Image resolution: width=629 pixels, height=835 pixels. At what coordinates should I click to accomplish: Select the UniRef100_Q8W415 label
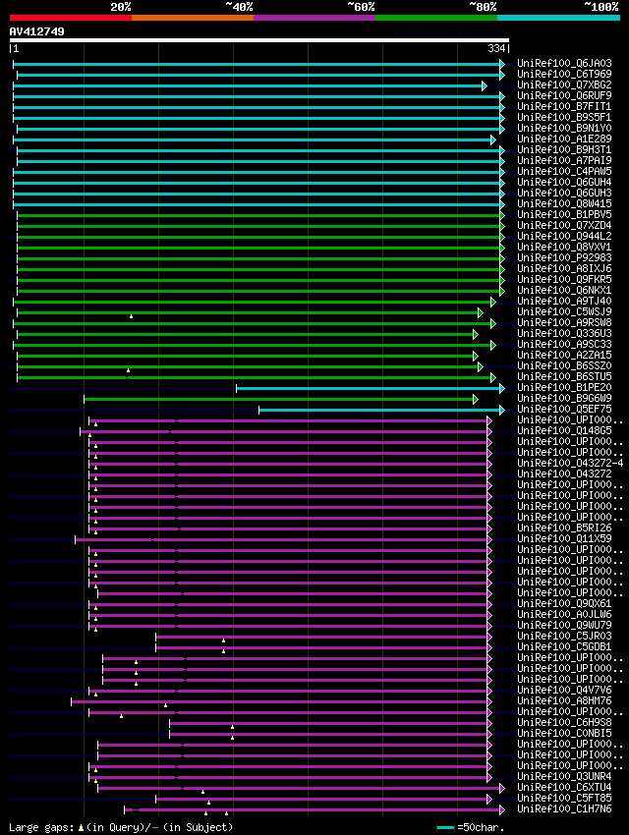(x=564, y=204)
